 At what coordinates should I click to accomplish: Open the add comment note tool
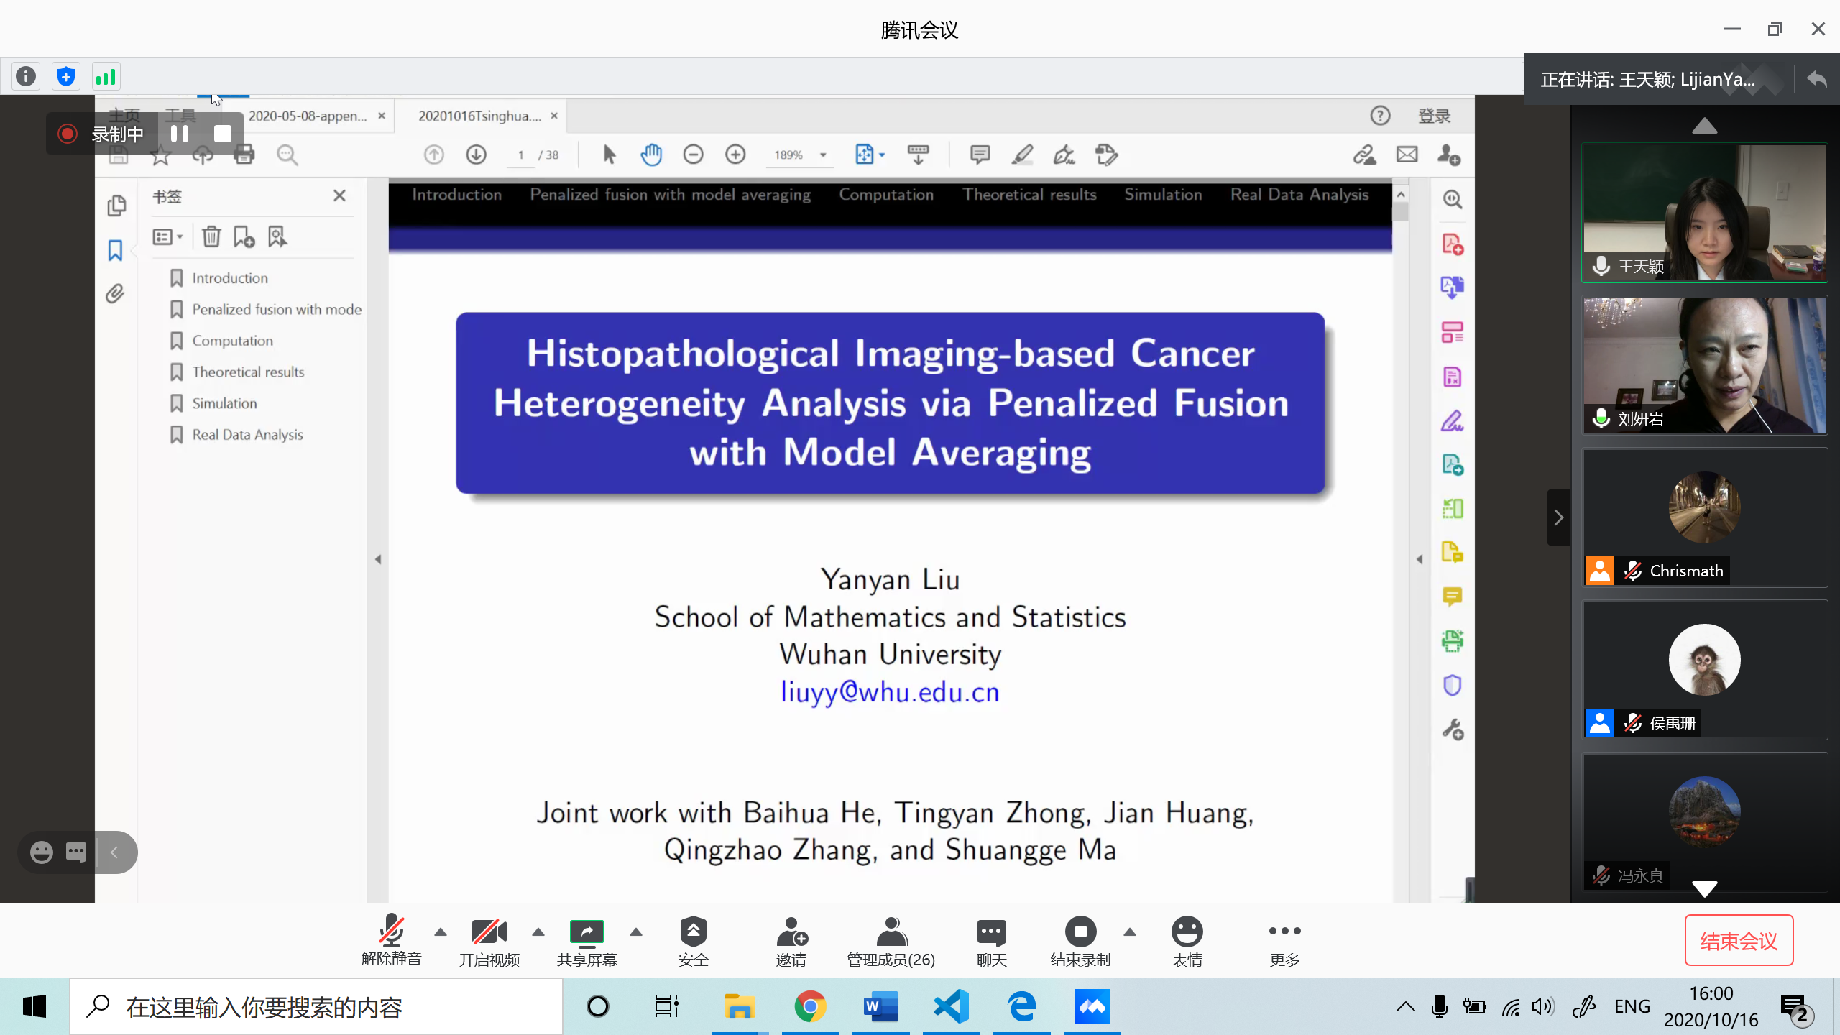point(980,155)
